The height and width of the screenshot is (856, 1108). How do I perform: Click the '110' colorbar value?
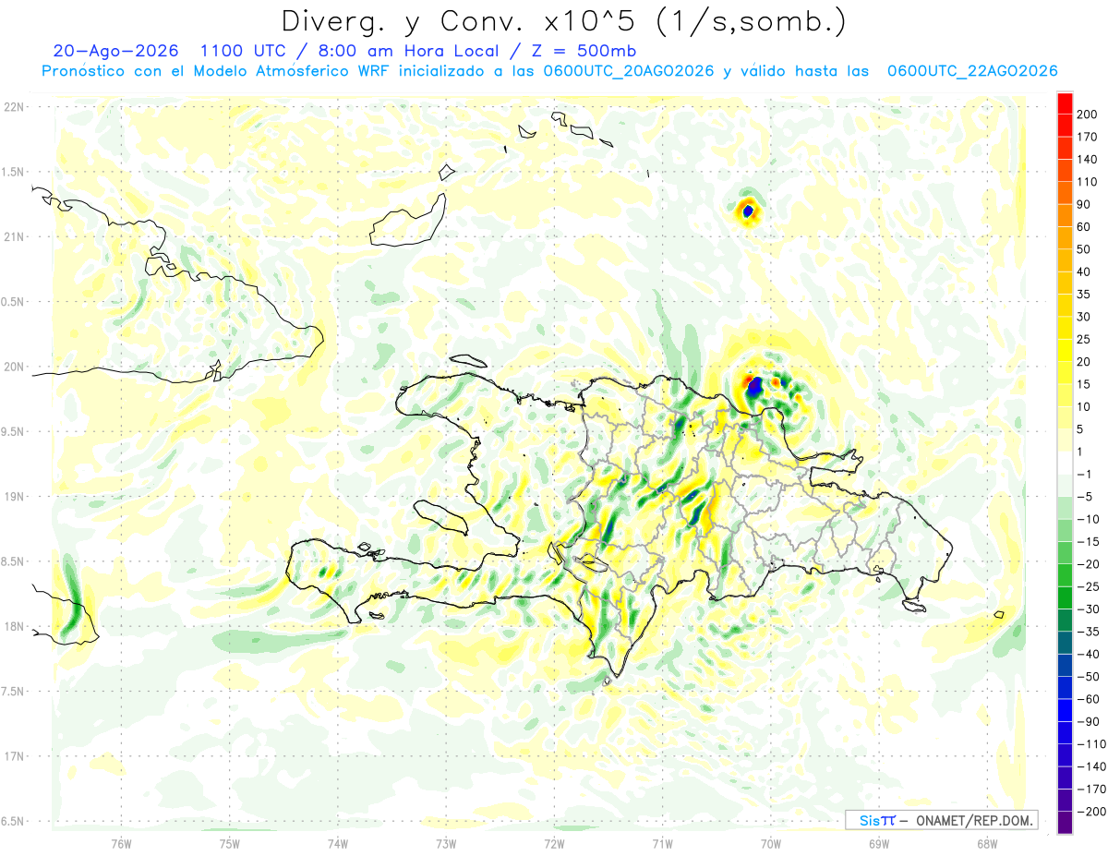tap(1088, 182)
